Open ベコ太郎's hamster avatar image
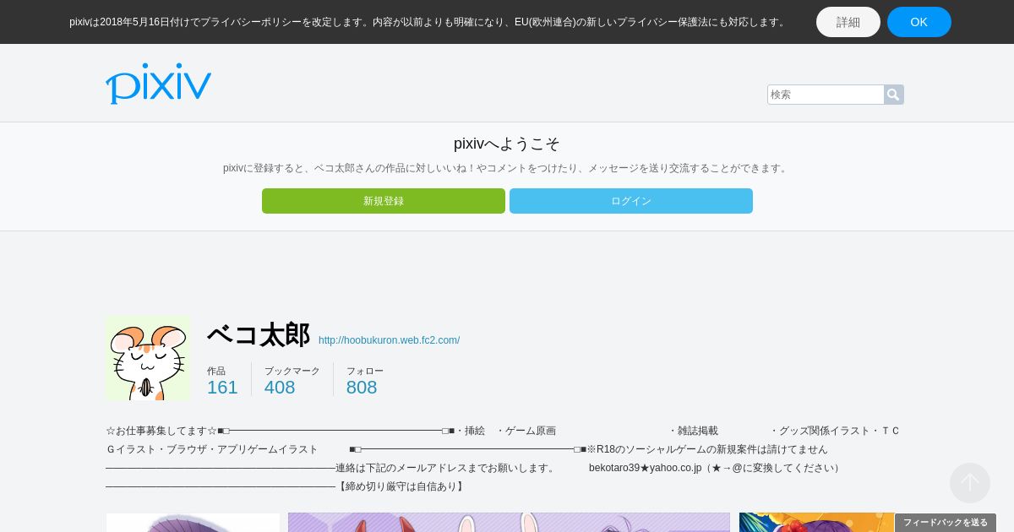The width and height of the screenshot is (1014, 532). (148, 358)
